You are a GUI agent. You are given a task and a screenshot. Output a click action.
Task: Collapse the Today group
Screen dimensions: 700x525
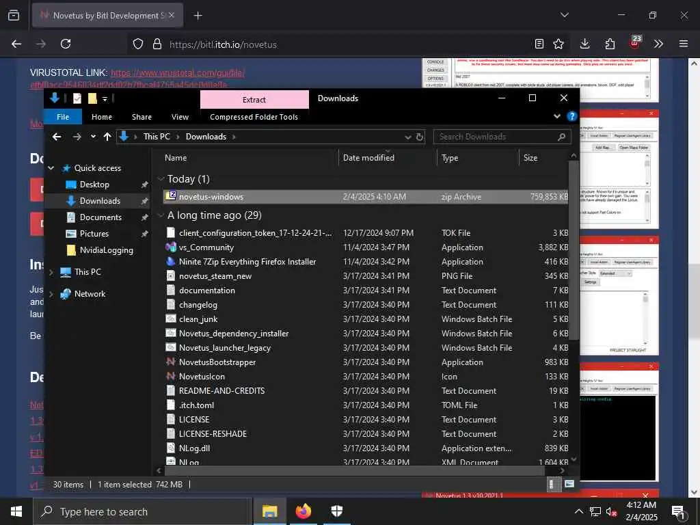(x=161, y=179)
